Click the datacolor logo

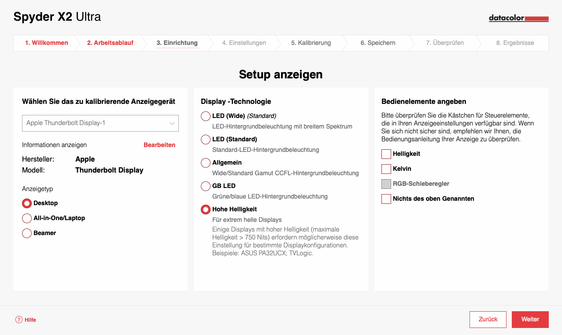[x=518, y=18]
